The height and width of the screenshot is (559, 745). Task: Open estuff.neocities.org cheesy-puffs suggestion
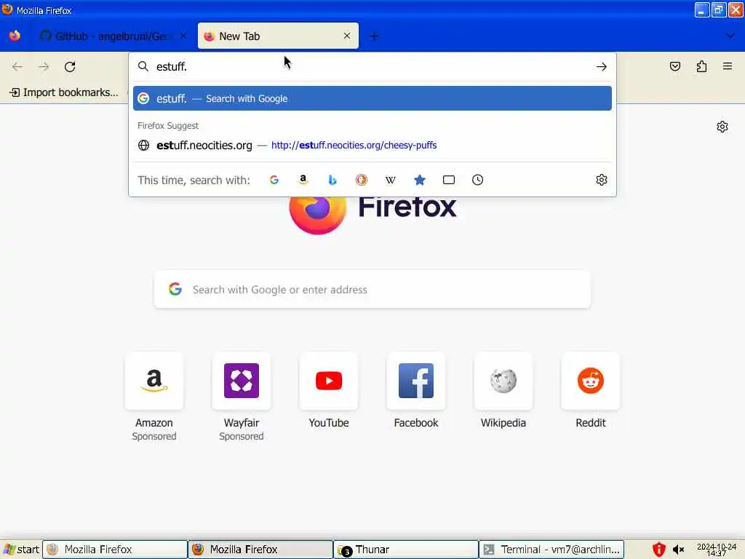coord(372,145)
